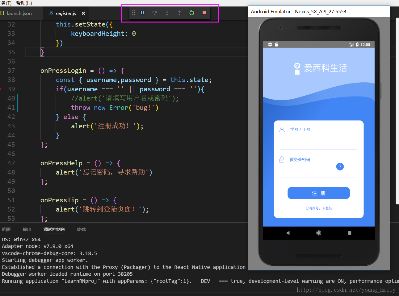Pause the debugger from the debug toolbar
399x296 pixels.
[x=142, y=13]
